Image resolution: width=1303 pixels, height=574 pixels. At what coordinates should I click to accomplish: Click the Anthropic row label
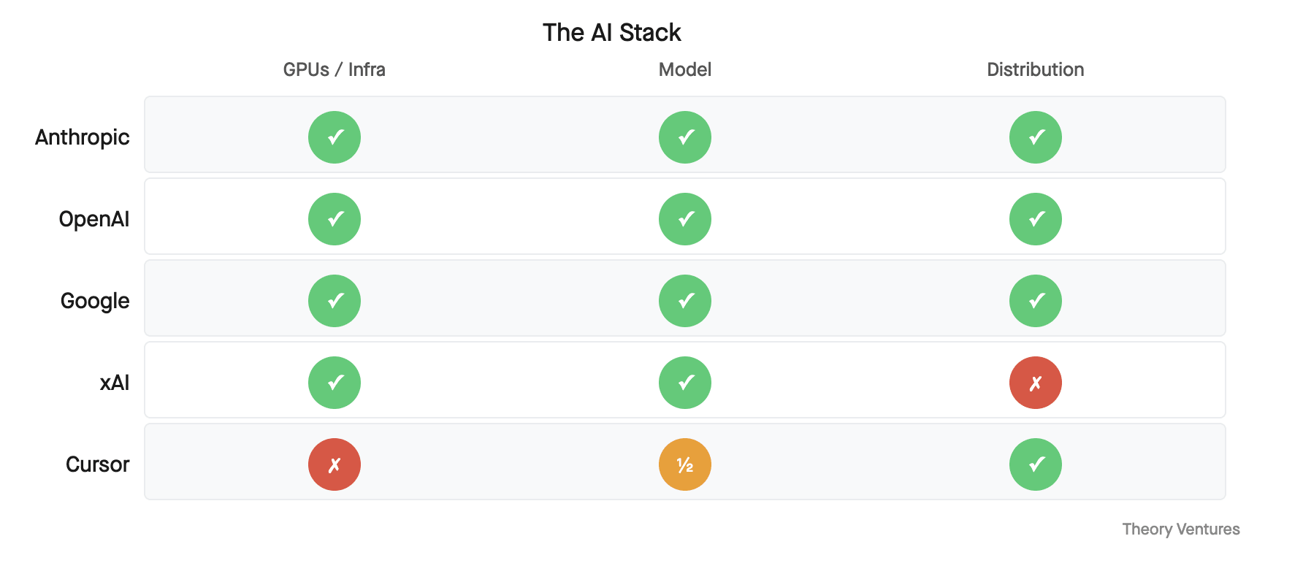(83, 137)
